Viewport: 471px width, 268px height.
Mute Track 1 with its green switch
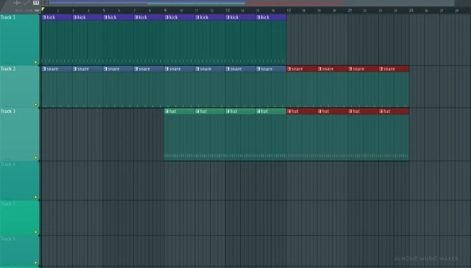point(36,62)
